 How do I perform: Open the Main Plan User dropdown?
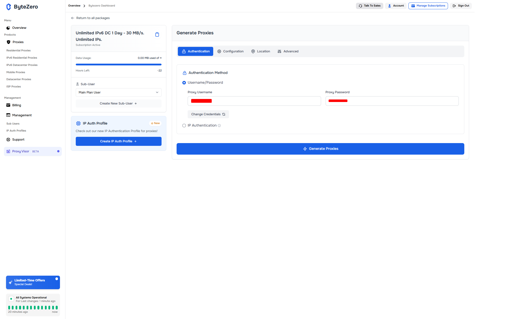coord(119,92)
